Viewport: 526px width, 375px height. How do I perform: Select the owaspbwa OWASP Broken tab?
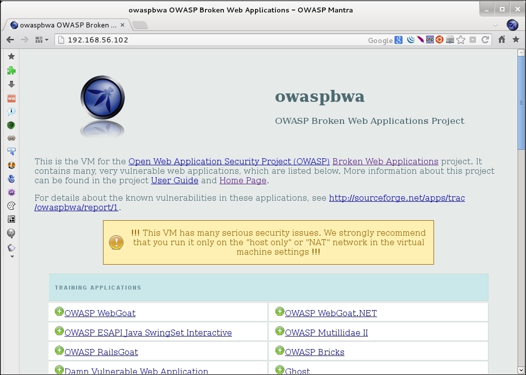click(68, 25)
